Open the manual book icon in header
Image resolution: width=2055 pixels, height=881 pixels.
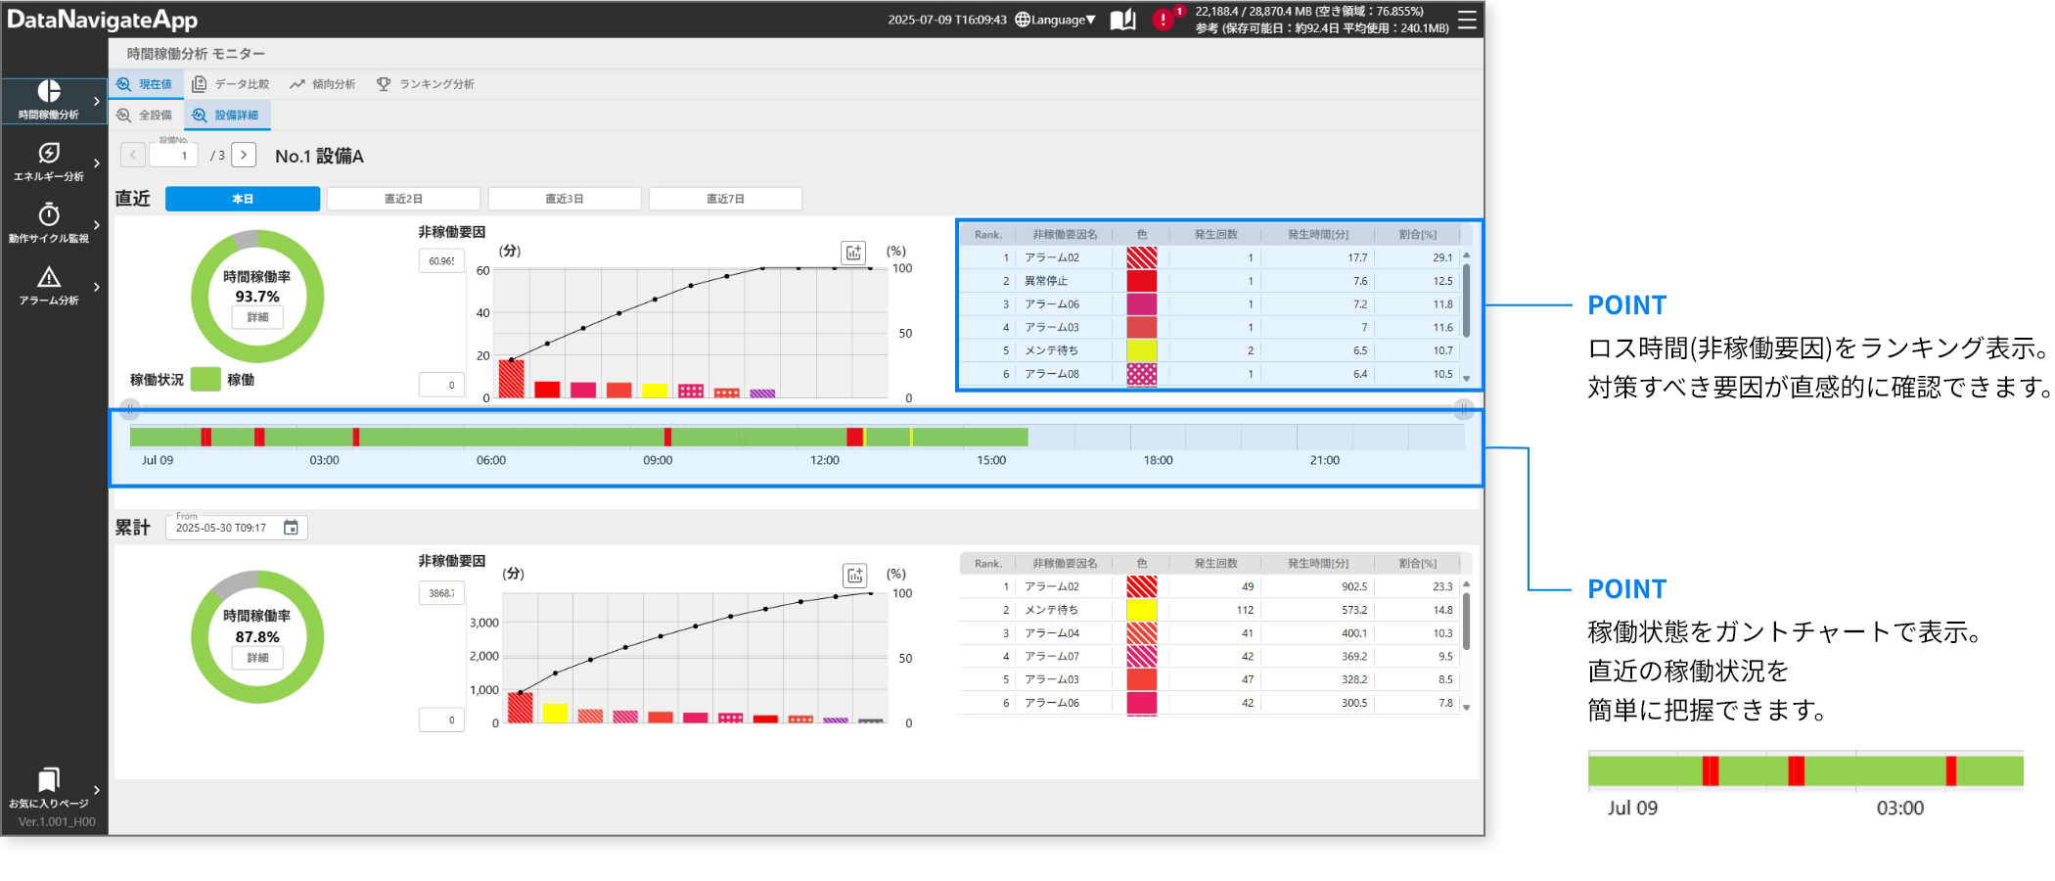(1122, 20)
